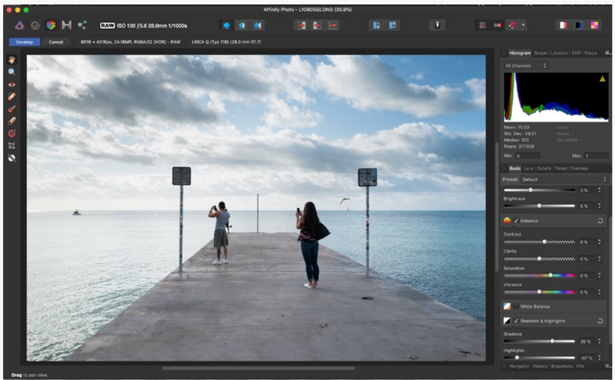The height and width of the screenshot is (380, 615).
Task: Open the All Channels histogram dropdown
Action: [x=525, y=66]
